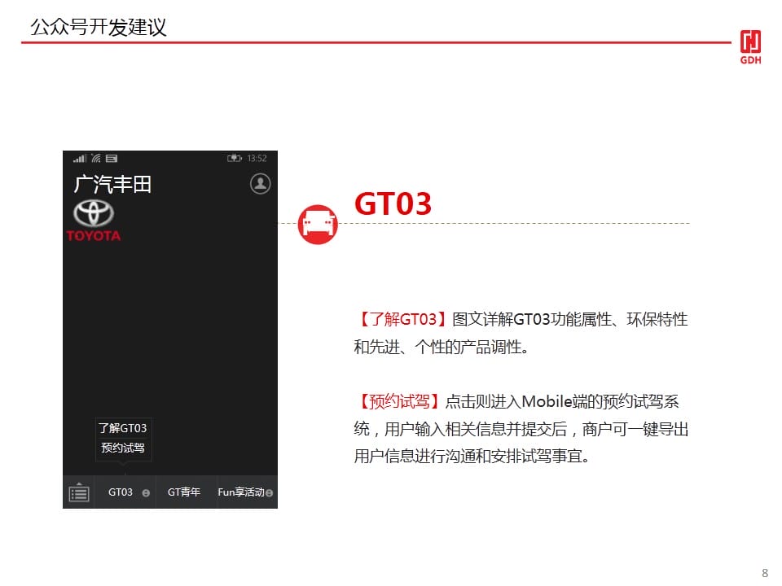Click the user profile icon in phone header
Image resolution: width=782 pixels, height=586 pixels.
pyautogui.click(x=260, y=183)
